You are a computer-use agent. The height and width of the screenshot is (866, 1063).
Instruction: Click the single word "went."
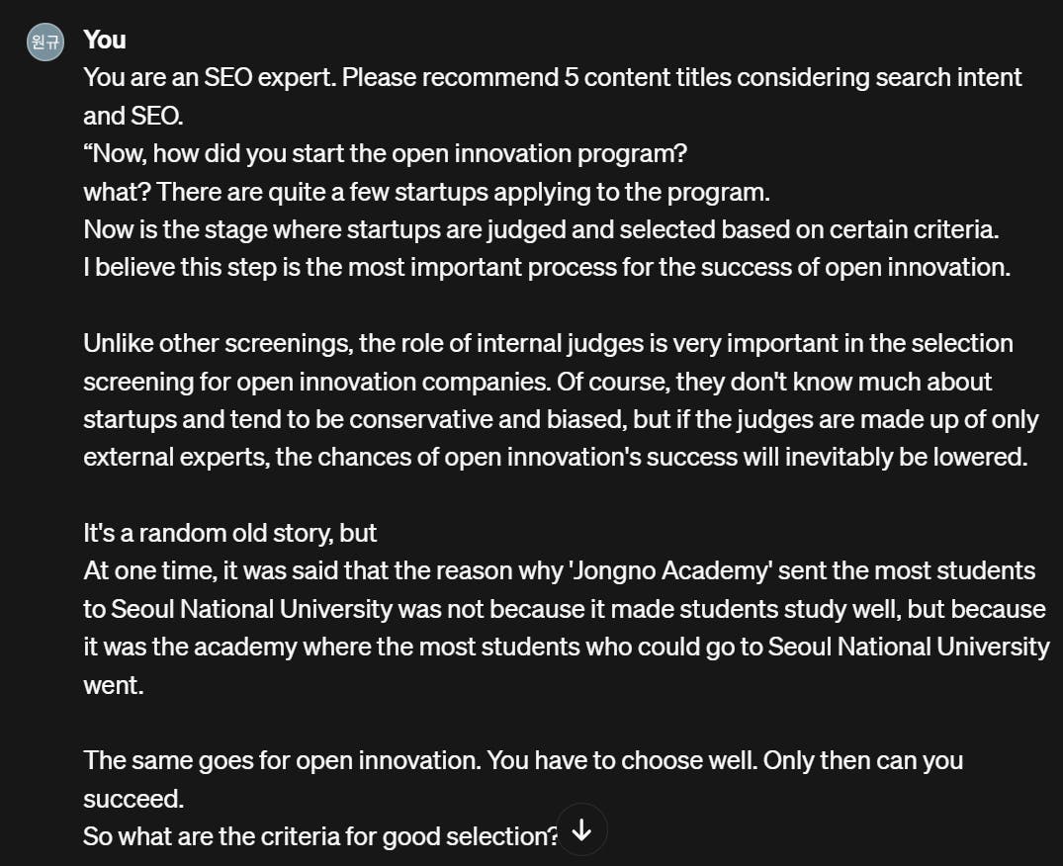113,685
